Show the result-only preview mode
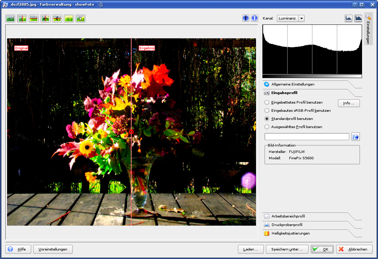The image size is (378, 259). tap(69, 18)
